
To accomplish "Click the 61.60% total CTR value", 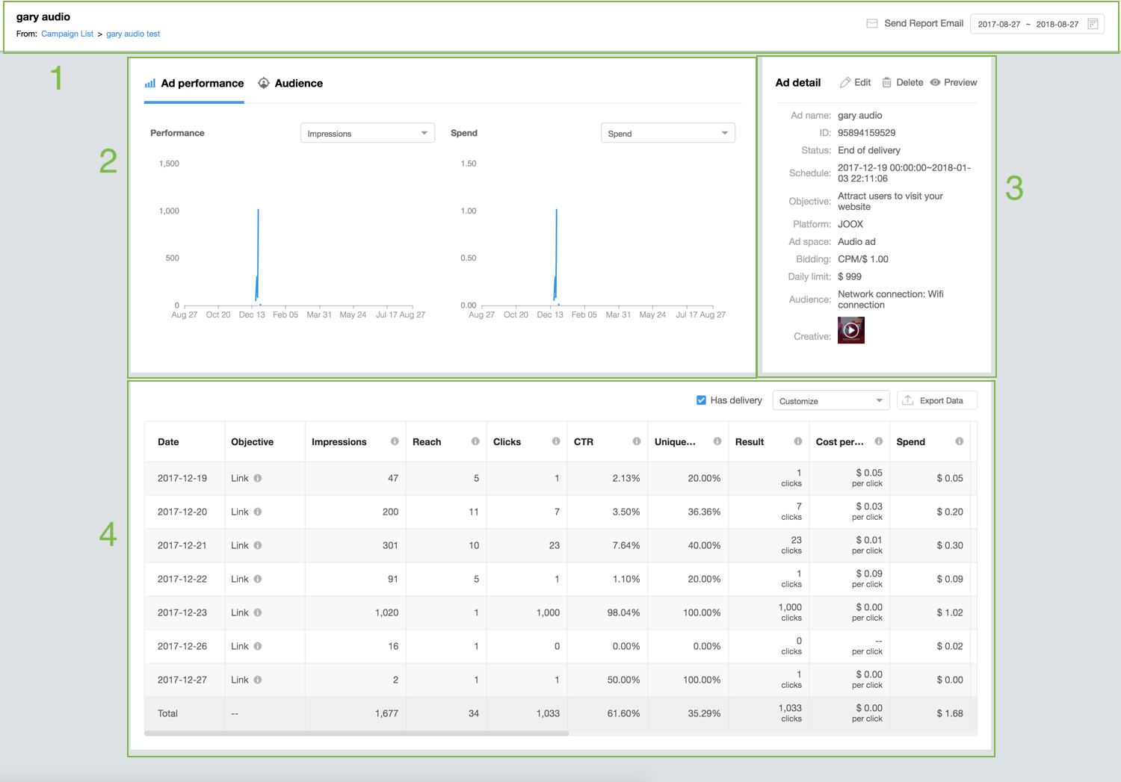I will point(623,713).
